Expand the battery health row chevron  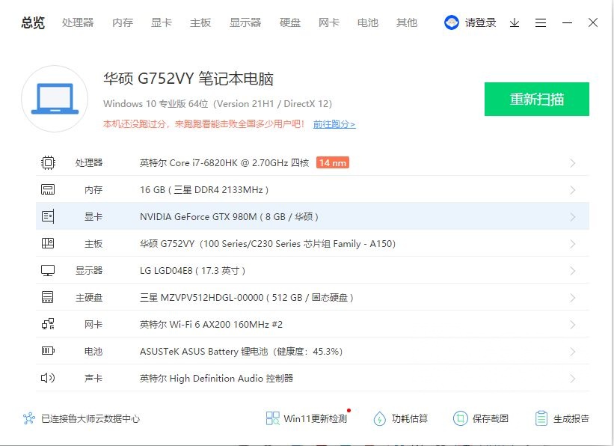[x=573, y=351]
